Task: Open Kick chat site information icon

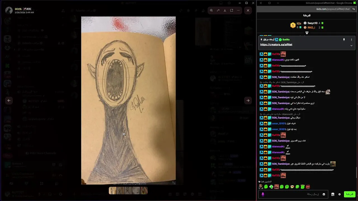Action: (354, 9)
